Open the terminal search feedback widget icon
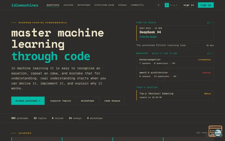This screenshot has height=141, width=225. coord(215,131)
